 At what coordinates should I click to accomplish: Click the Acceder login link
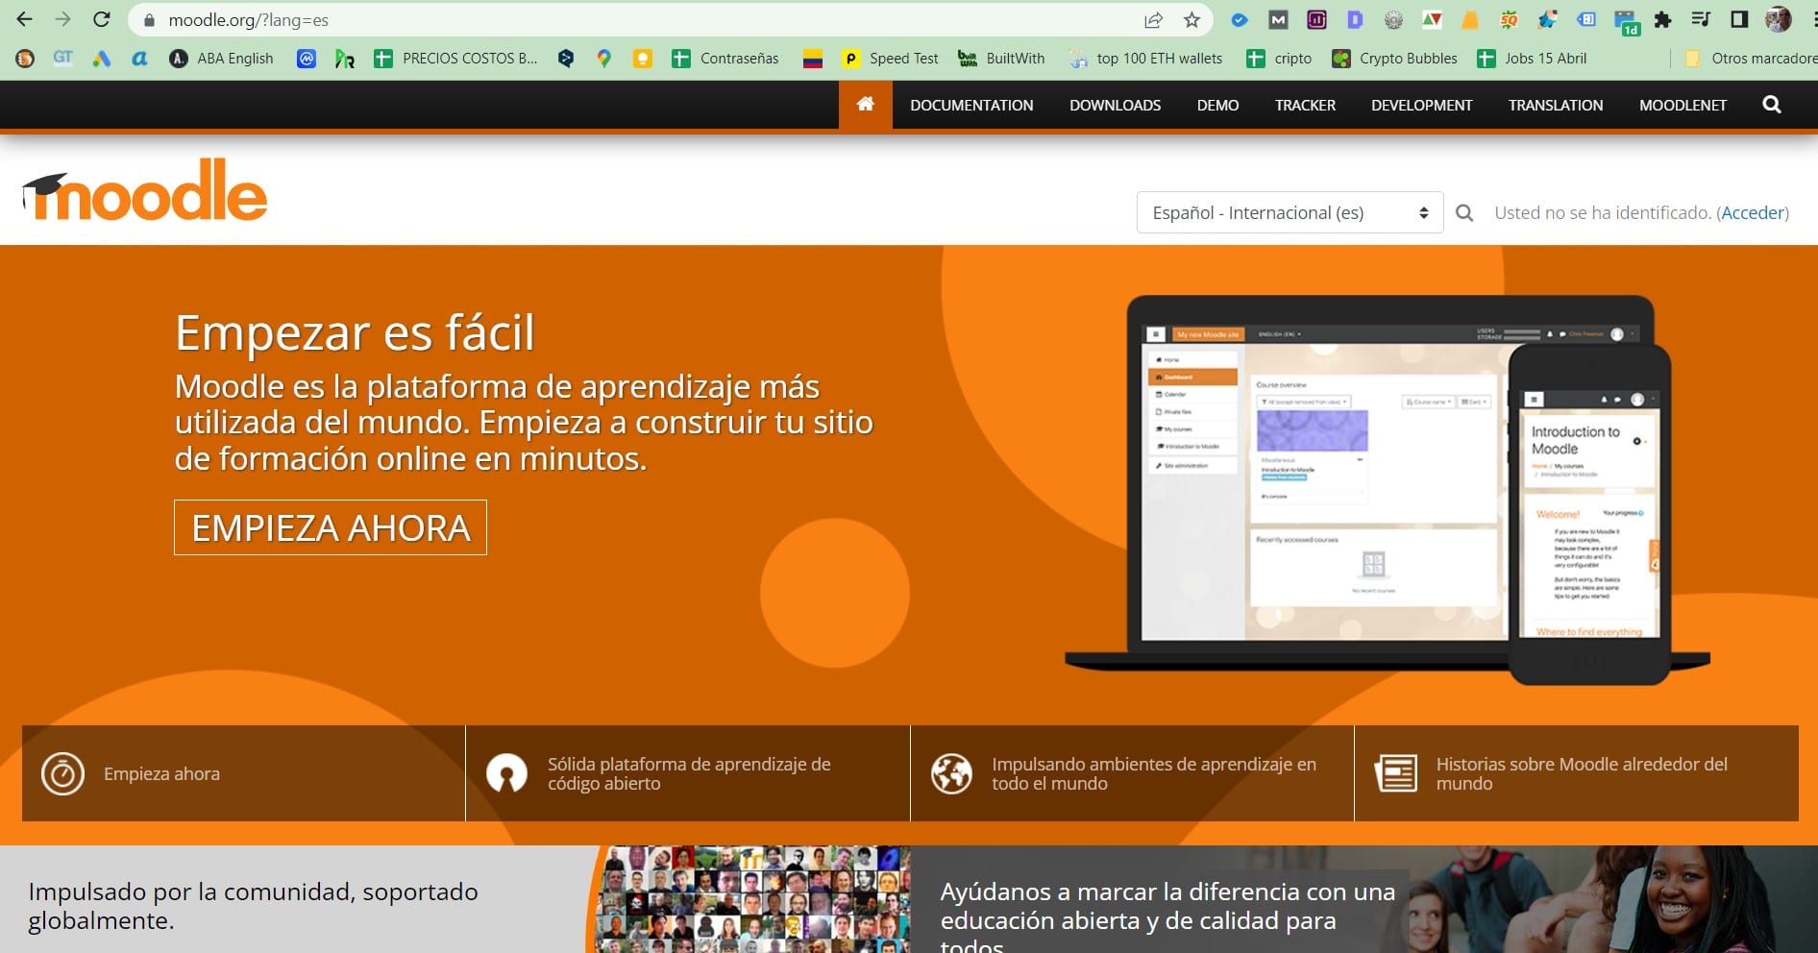click(1753, 212)
